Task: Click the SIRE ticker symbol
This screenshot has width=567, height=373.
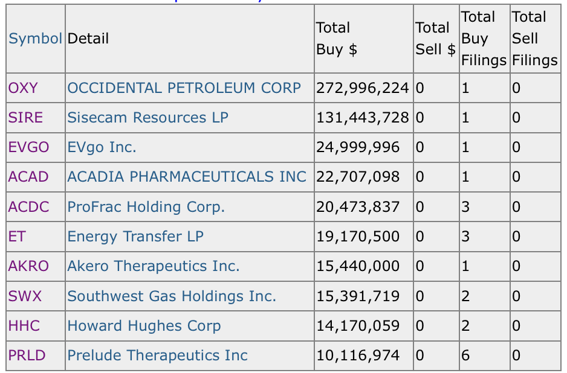Action: tap(25, 118)
